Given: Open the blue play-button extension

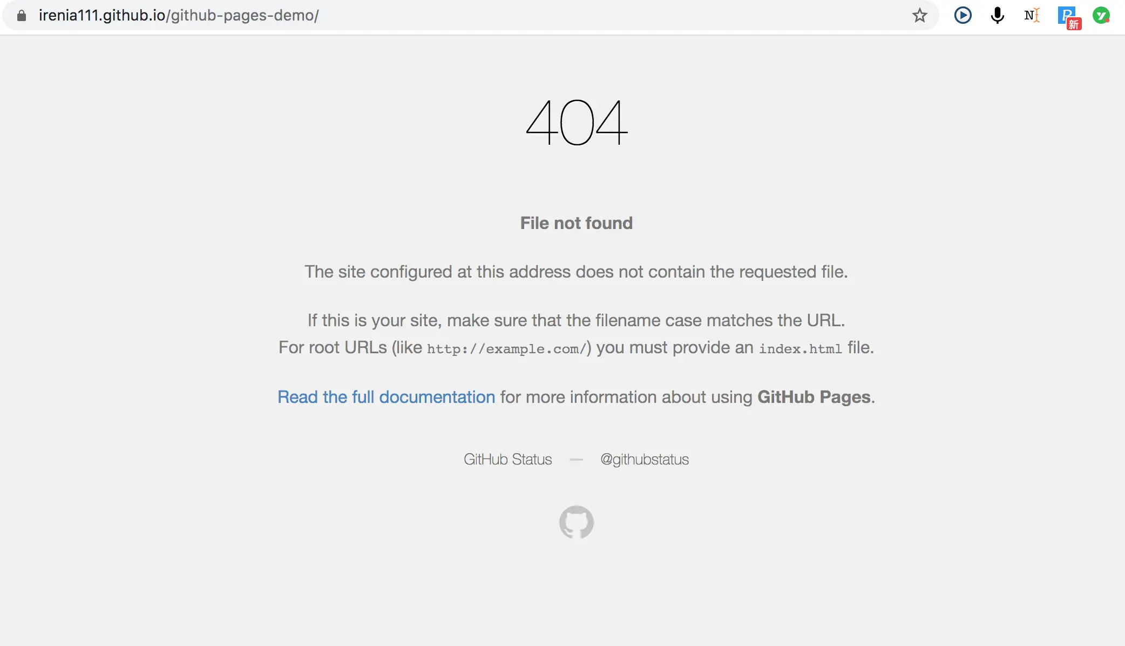Looking at the screenshot, I should coord(963,15).
